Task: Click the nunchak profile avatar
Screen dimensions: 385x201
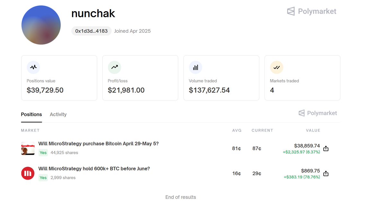Action: pos(41,25)
